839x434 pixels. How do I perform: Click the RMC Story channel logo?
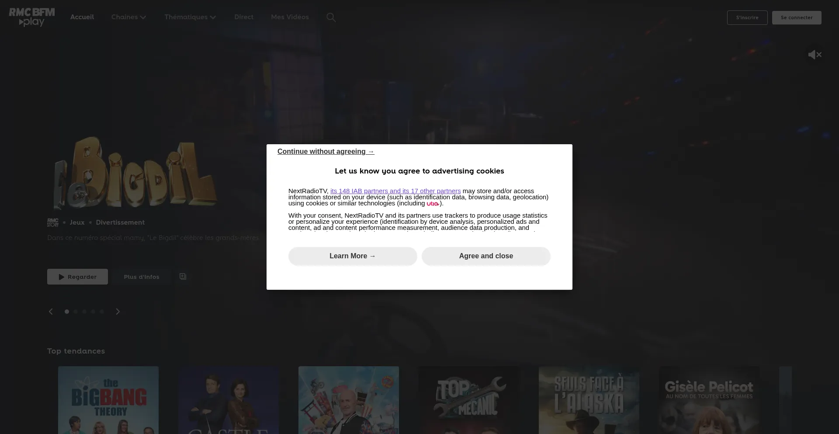[53, 222]
